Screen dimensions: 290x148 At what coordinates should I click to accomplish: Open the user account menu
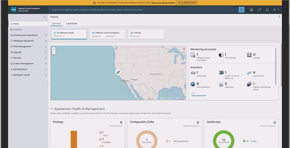pyautogui.click(x=276, y=10)
